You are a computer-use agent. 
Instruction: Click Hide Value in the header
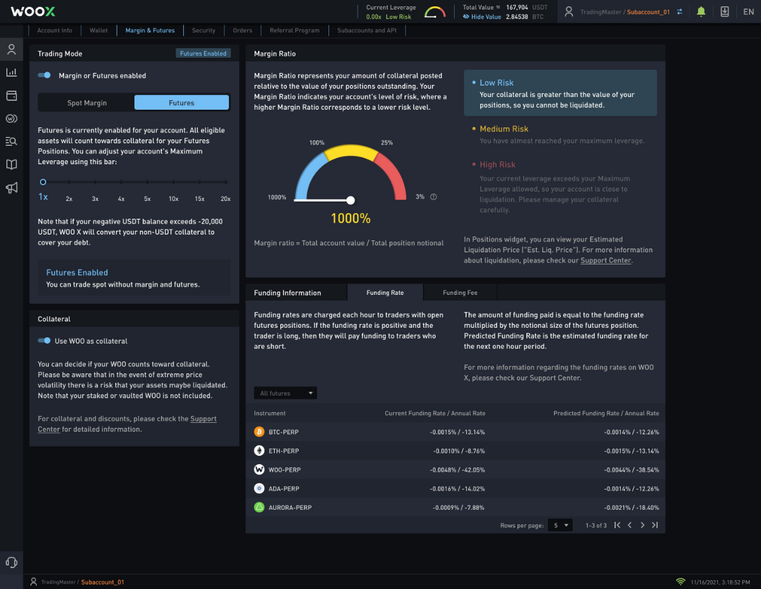click(486, 17)
